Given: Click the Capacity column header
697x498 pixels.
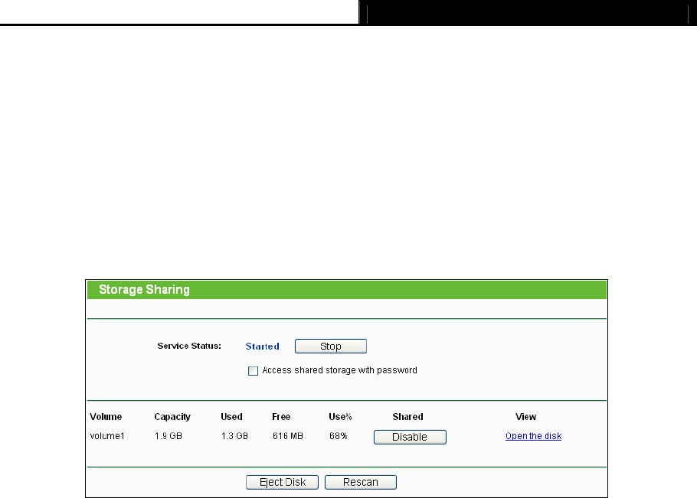Looking at the screenshot, I should coord(172,417).
